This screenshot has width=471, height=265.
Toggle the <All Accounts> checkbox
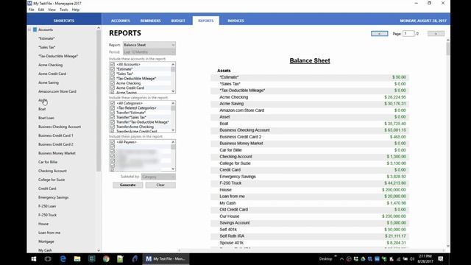tap(113, 64)
